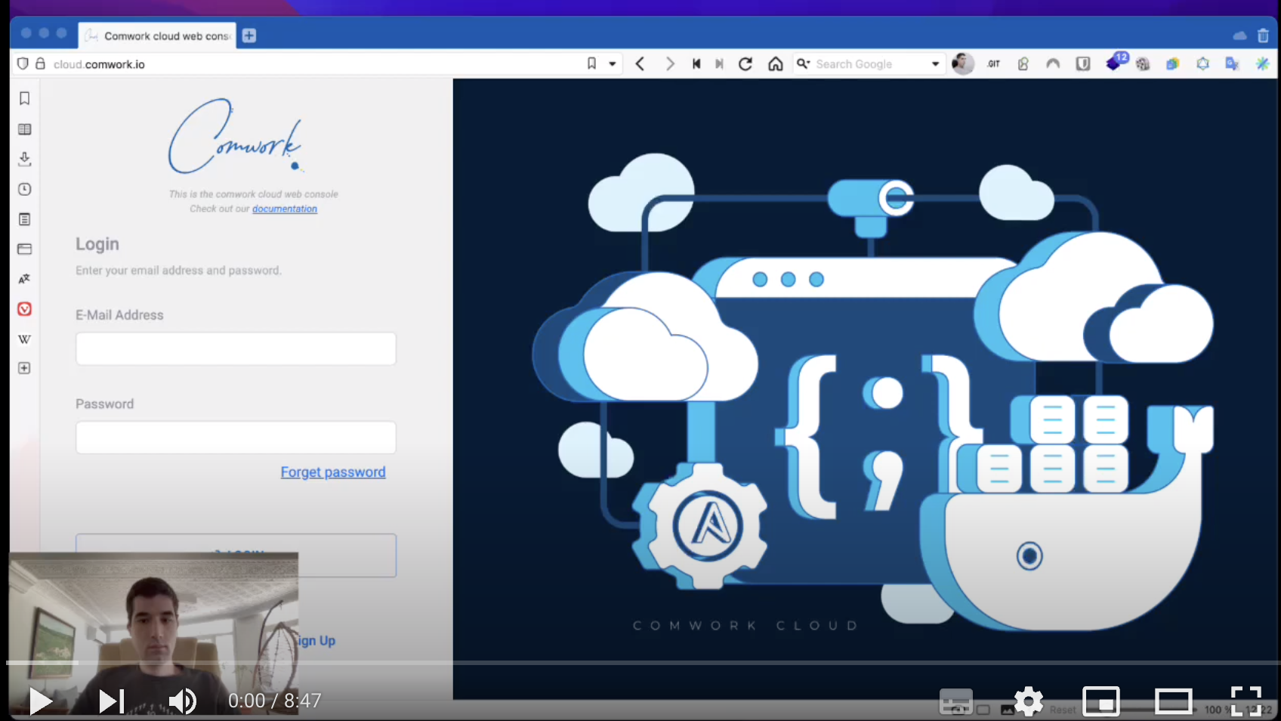This screenshot has width=1281, height=721.
Task: Open the Wikipedia web panel
Action: point(24,339)
